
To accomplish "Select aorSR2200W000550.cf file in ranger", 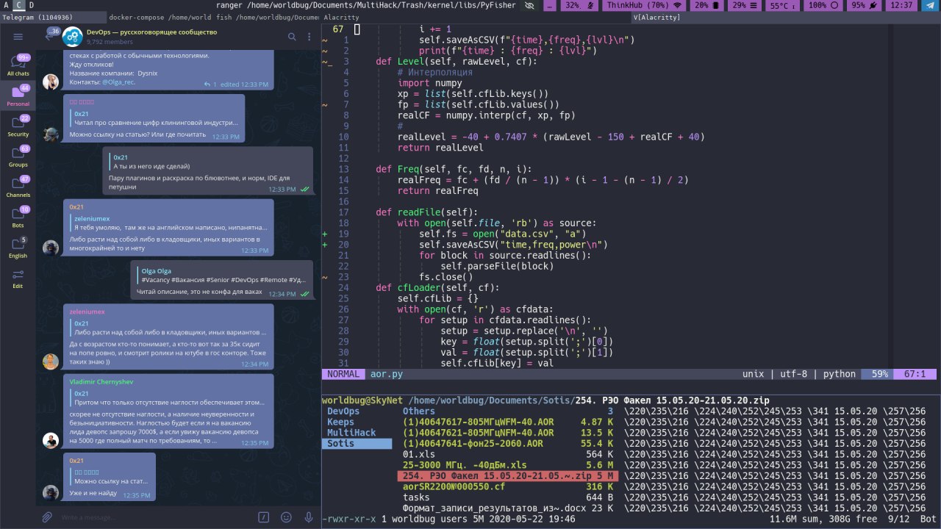I will click(x=509, y=487).
